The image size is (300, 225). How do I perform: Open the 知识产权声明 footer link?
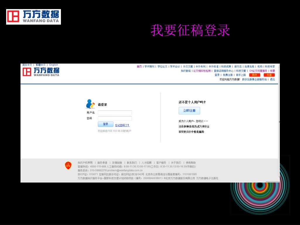85,163
